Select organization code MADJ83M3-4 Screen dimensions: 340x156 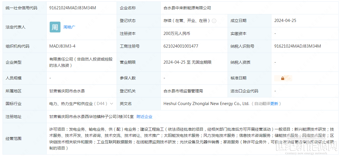tap(62, 46)
